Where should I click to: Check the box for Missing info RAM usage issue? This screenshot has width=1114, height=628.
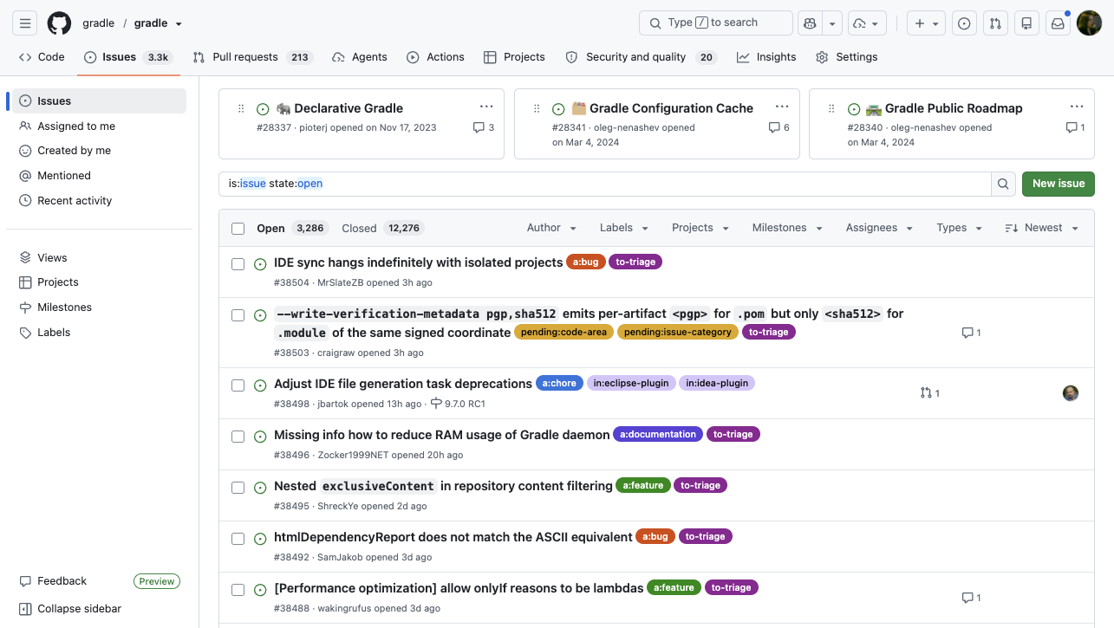tap(238, 437)
